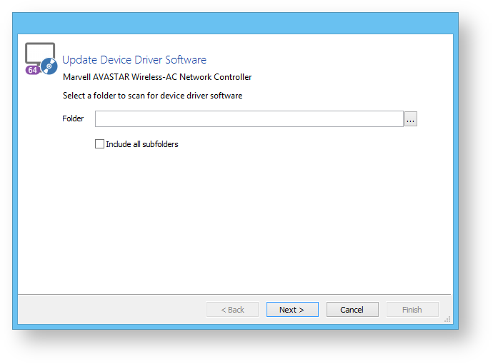Click the 'Select a folder to scan' instruction
This screenshot has width=493, height=364.
152,96
